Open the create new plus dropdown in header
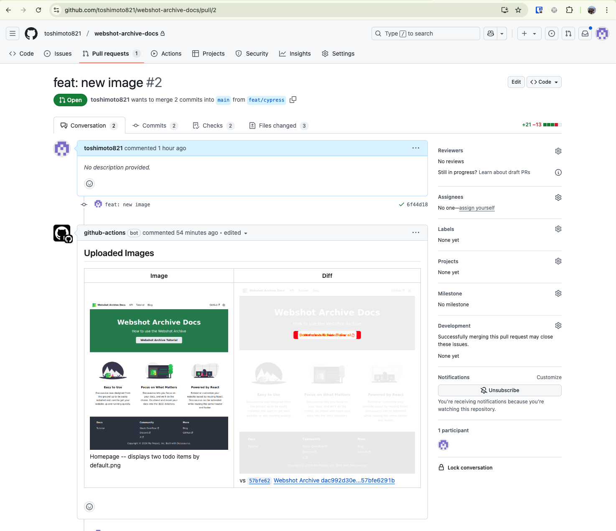The width and height of the screenshot is (616, 531). [x=529, y=33]
